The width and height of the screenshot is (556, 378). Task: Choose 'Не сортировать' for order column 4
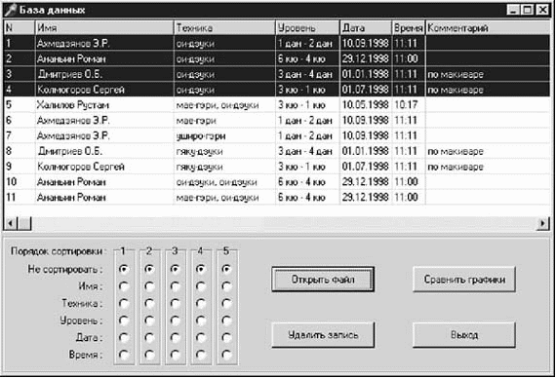pos(201,270)
